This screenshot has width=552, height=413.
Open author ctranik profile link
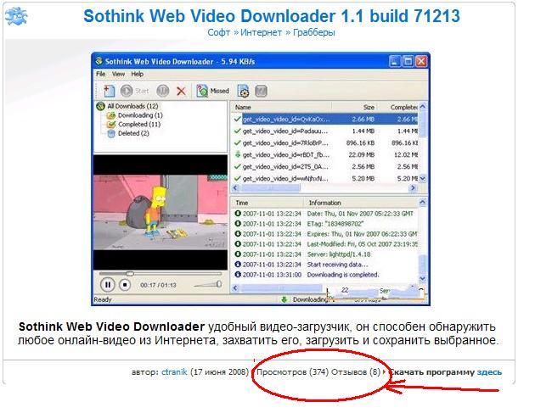(x=174, y=372)
